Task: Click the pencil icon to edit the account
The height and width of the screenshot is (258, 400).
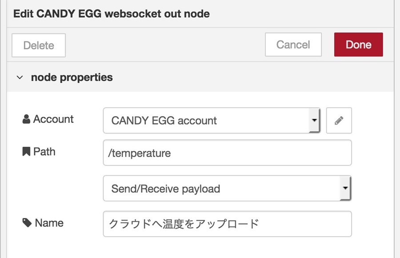Action: (339, 121)
